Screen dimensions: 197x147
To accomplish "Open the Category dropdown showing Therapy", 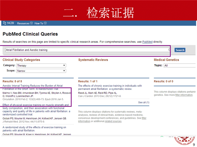I will point(41,65).
